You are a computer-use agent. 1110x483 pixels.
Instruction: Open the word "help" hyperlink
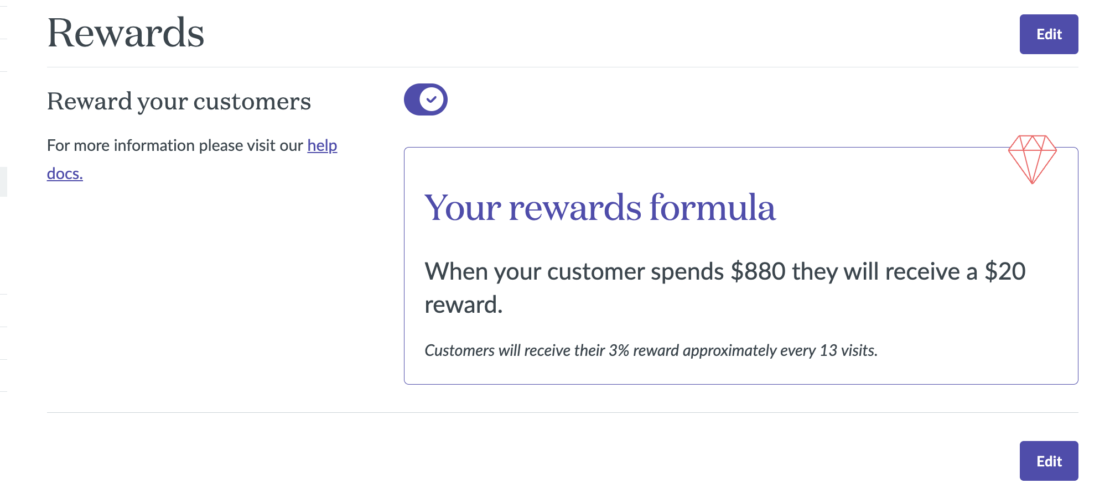tap(322, 145)
